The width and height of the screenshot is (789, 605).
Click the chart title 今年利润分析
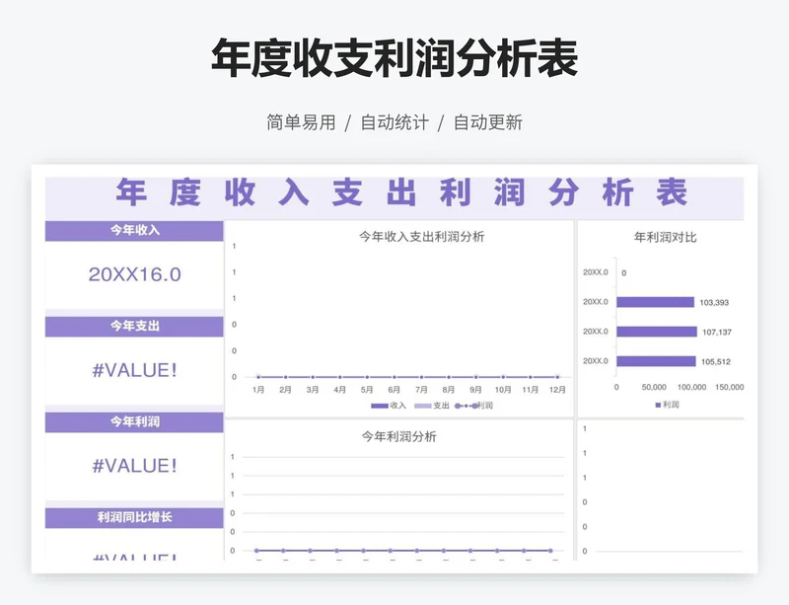(x=399, y=437)
